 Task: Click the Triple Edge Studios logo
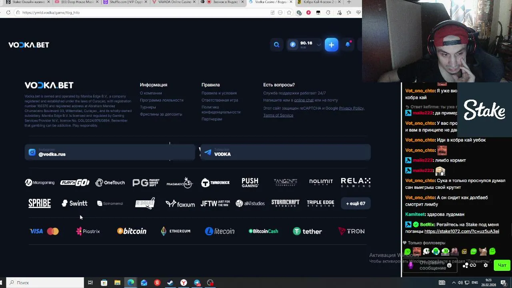tap(320, 203)
